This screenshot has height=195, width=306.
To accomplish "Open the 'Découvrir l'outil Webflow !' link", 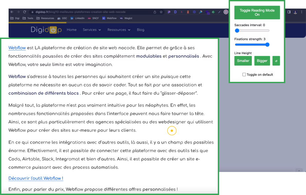I will 36,178.
